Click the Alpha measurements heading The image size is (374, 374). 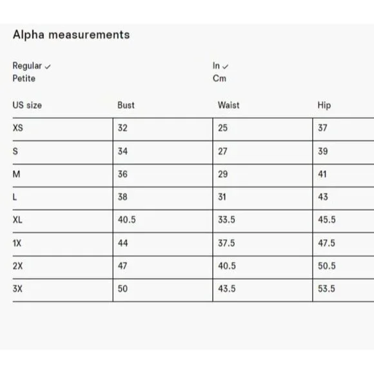click(x=72, y=35)
